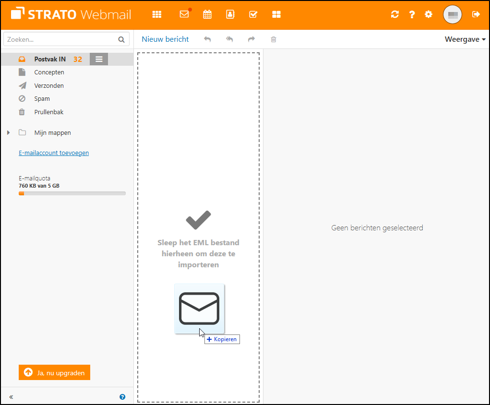The width and height of the screenshot is (490, 405).
Task: Click the delete (trash) toolbar icon
Action: pyautogui.click(x=273, y=39)
